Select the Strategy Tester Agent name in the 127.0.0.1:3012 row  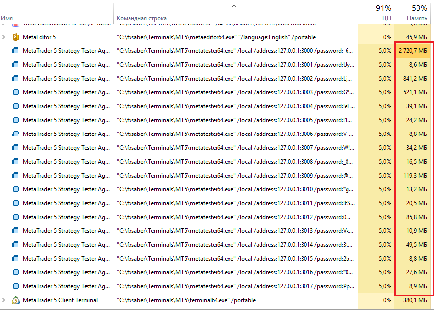pyautogui.click(x=66, y=217)
